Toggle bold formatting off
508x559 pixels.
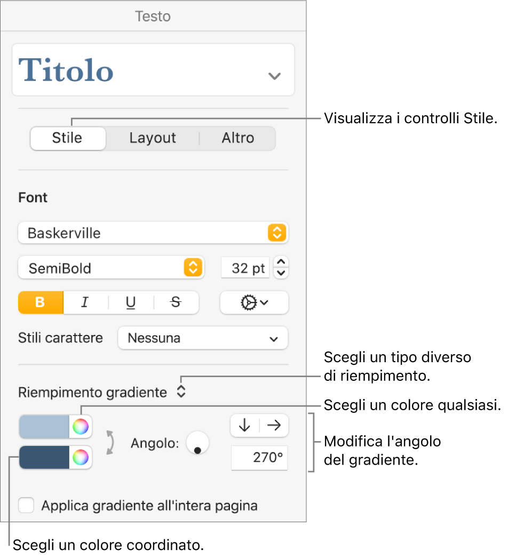[41, 302]
